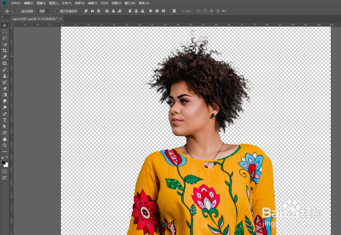Select the Dodge tool
The height and width of the screenshot is (235, 341).
pyautogui.click(x=4, y=107)
